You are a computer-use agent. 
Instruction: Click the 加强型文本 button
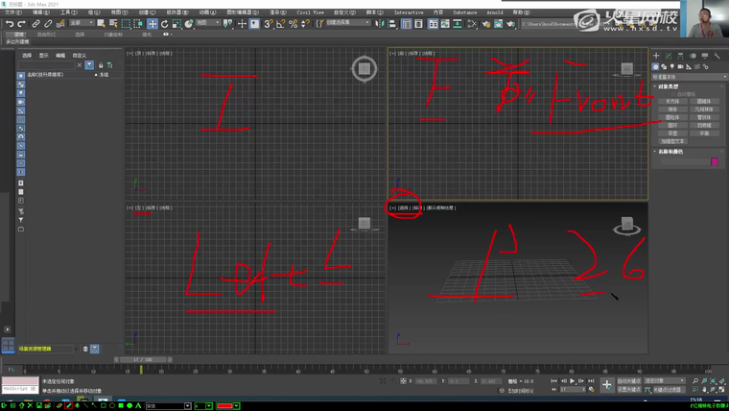(x=671, y=140)
